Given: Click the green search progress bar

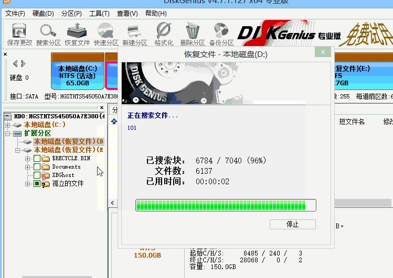Looking at the screenshot, I should 226,205.
